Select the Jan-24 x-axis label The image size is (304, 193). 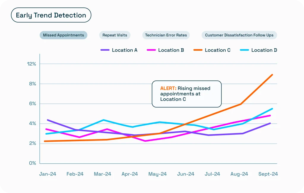point(47,174)
